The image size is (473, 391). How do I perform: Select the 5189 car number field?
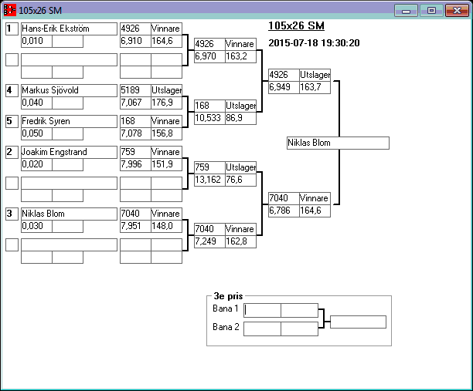[x=135, y=90]
